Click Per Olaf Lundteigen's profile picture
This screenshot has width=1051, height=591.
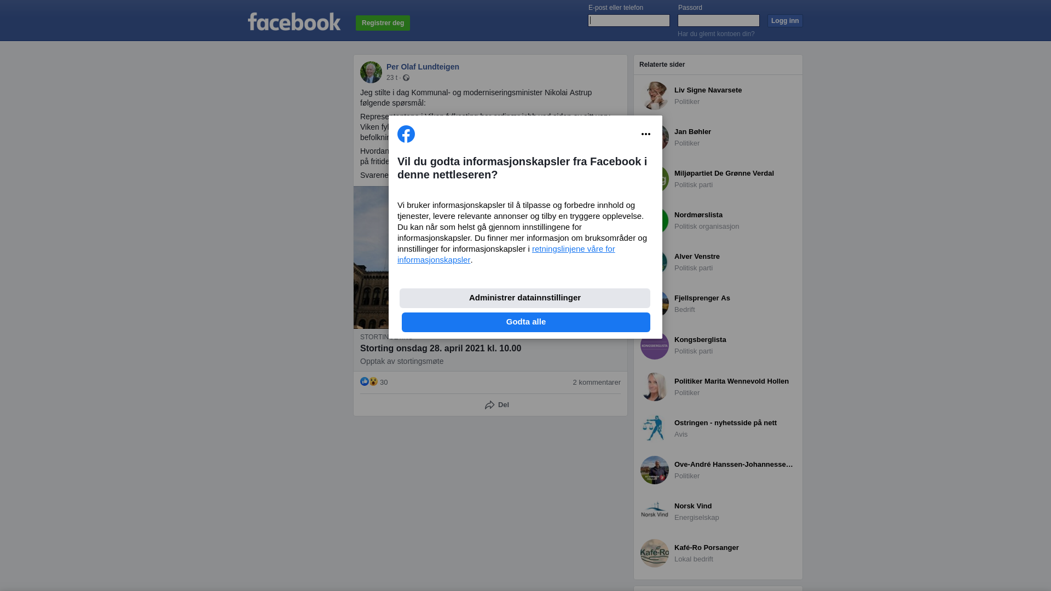[371, 72]
